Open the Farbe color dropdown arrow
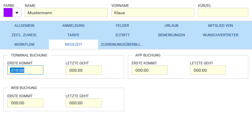The width and height of the screenshot is (252, 113). 17,13
